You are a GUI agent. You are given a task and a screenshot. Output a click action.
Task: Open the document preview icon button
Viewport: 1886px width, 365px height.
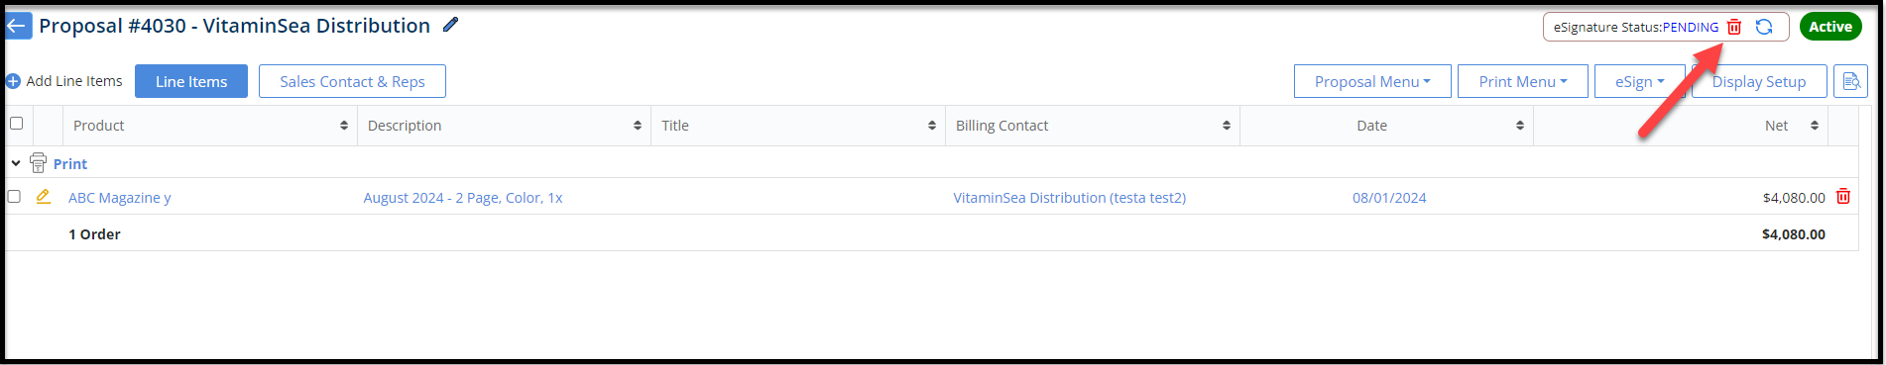pyautogui.click(x=1850, y=81)
